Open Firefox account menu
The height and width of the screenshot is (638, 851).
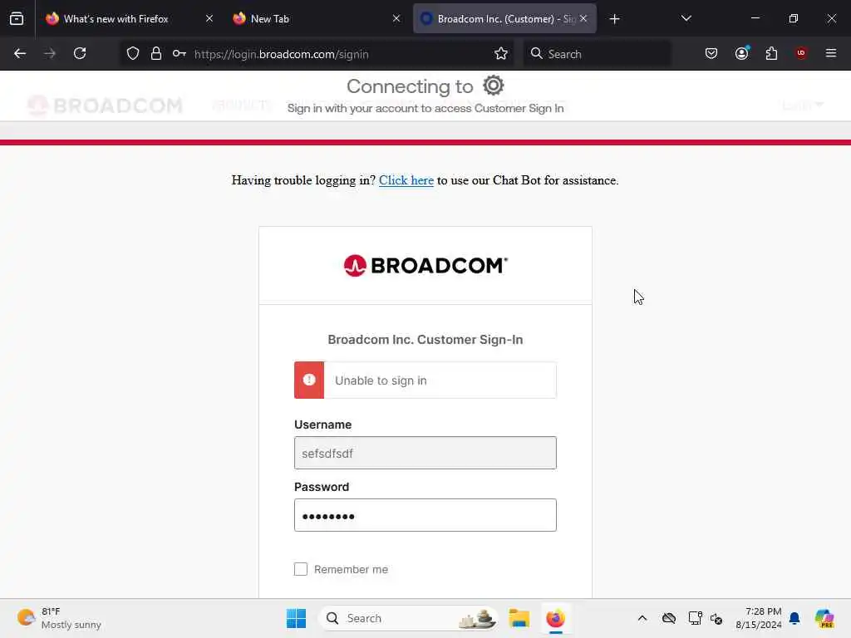[x=742, y=53]
